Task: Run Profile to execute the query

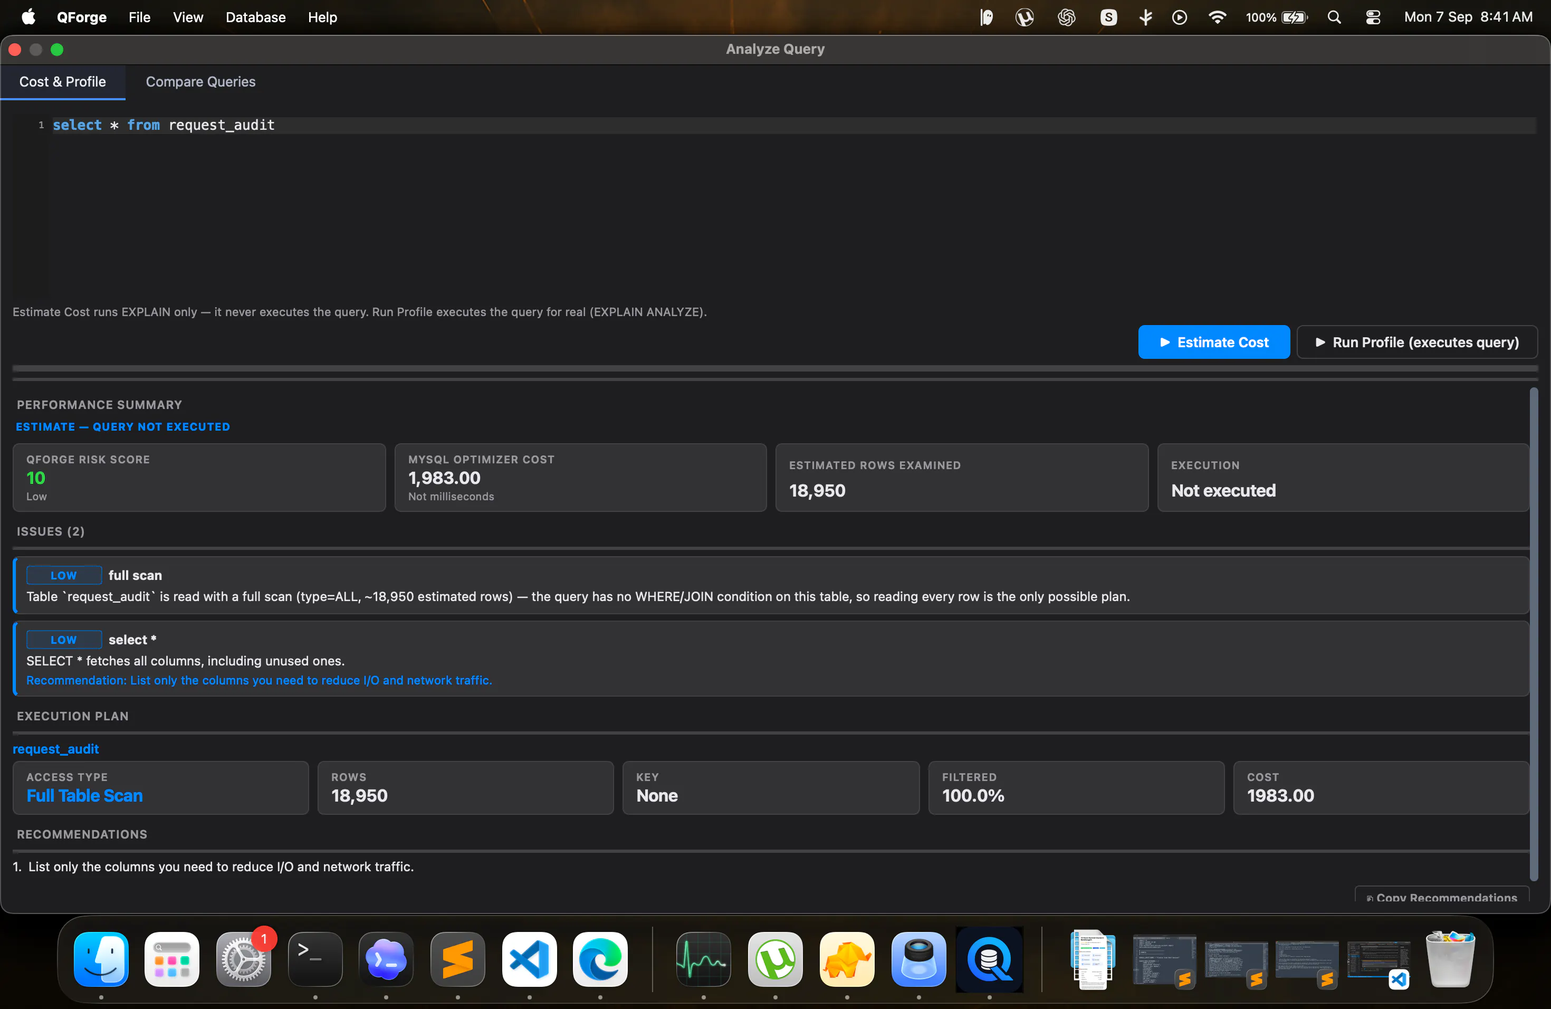Action: (x=1417, y=342)
